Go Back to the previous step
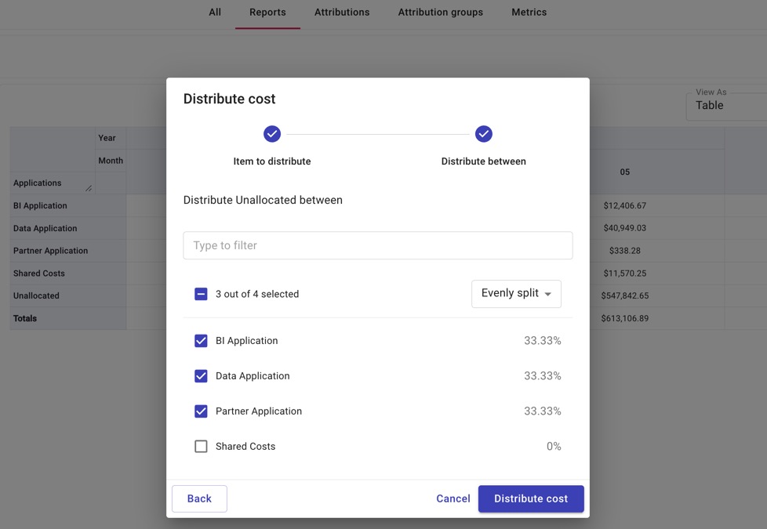 (199, 498)
